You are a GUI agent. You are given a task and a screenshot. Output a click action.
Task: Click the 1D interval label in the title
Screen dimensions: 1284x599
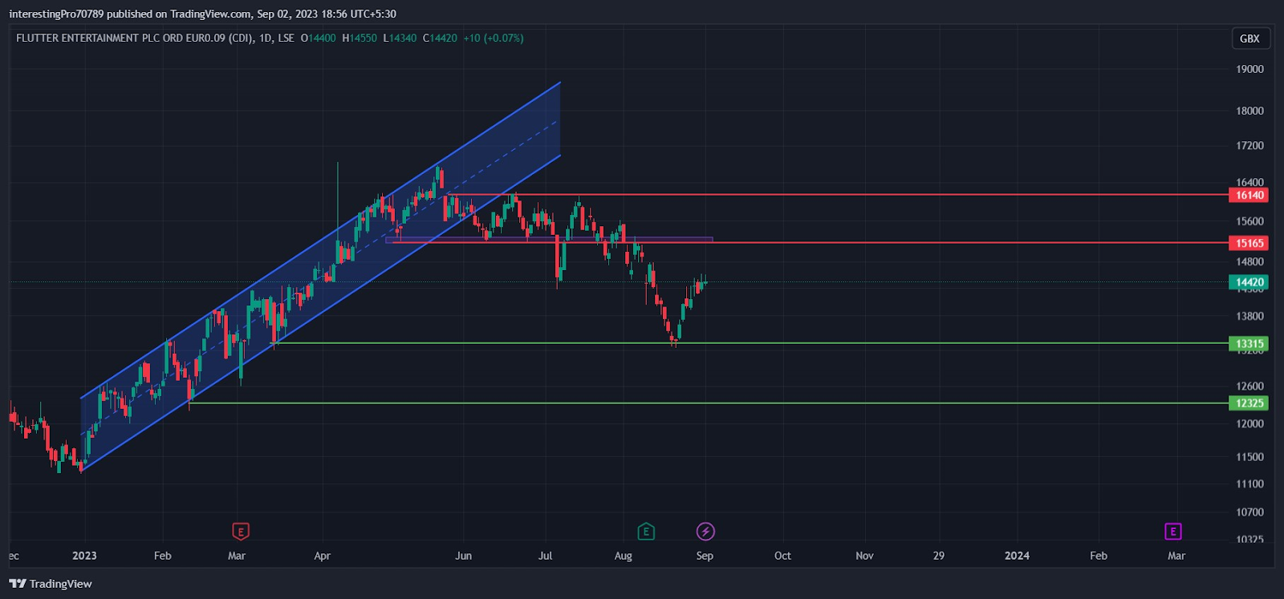click(266, 38)
